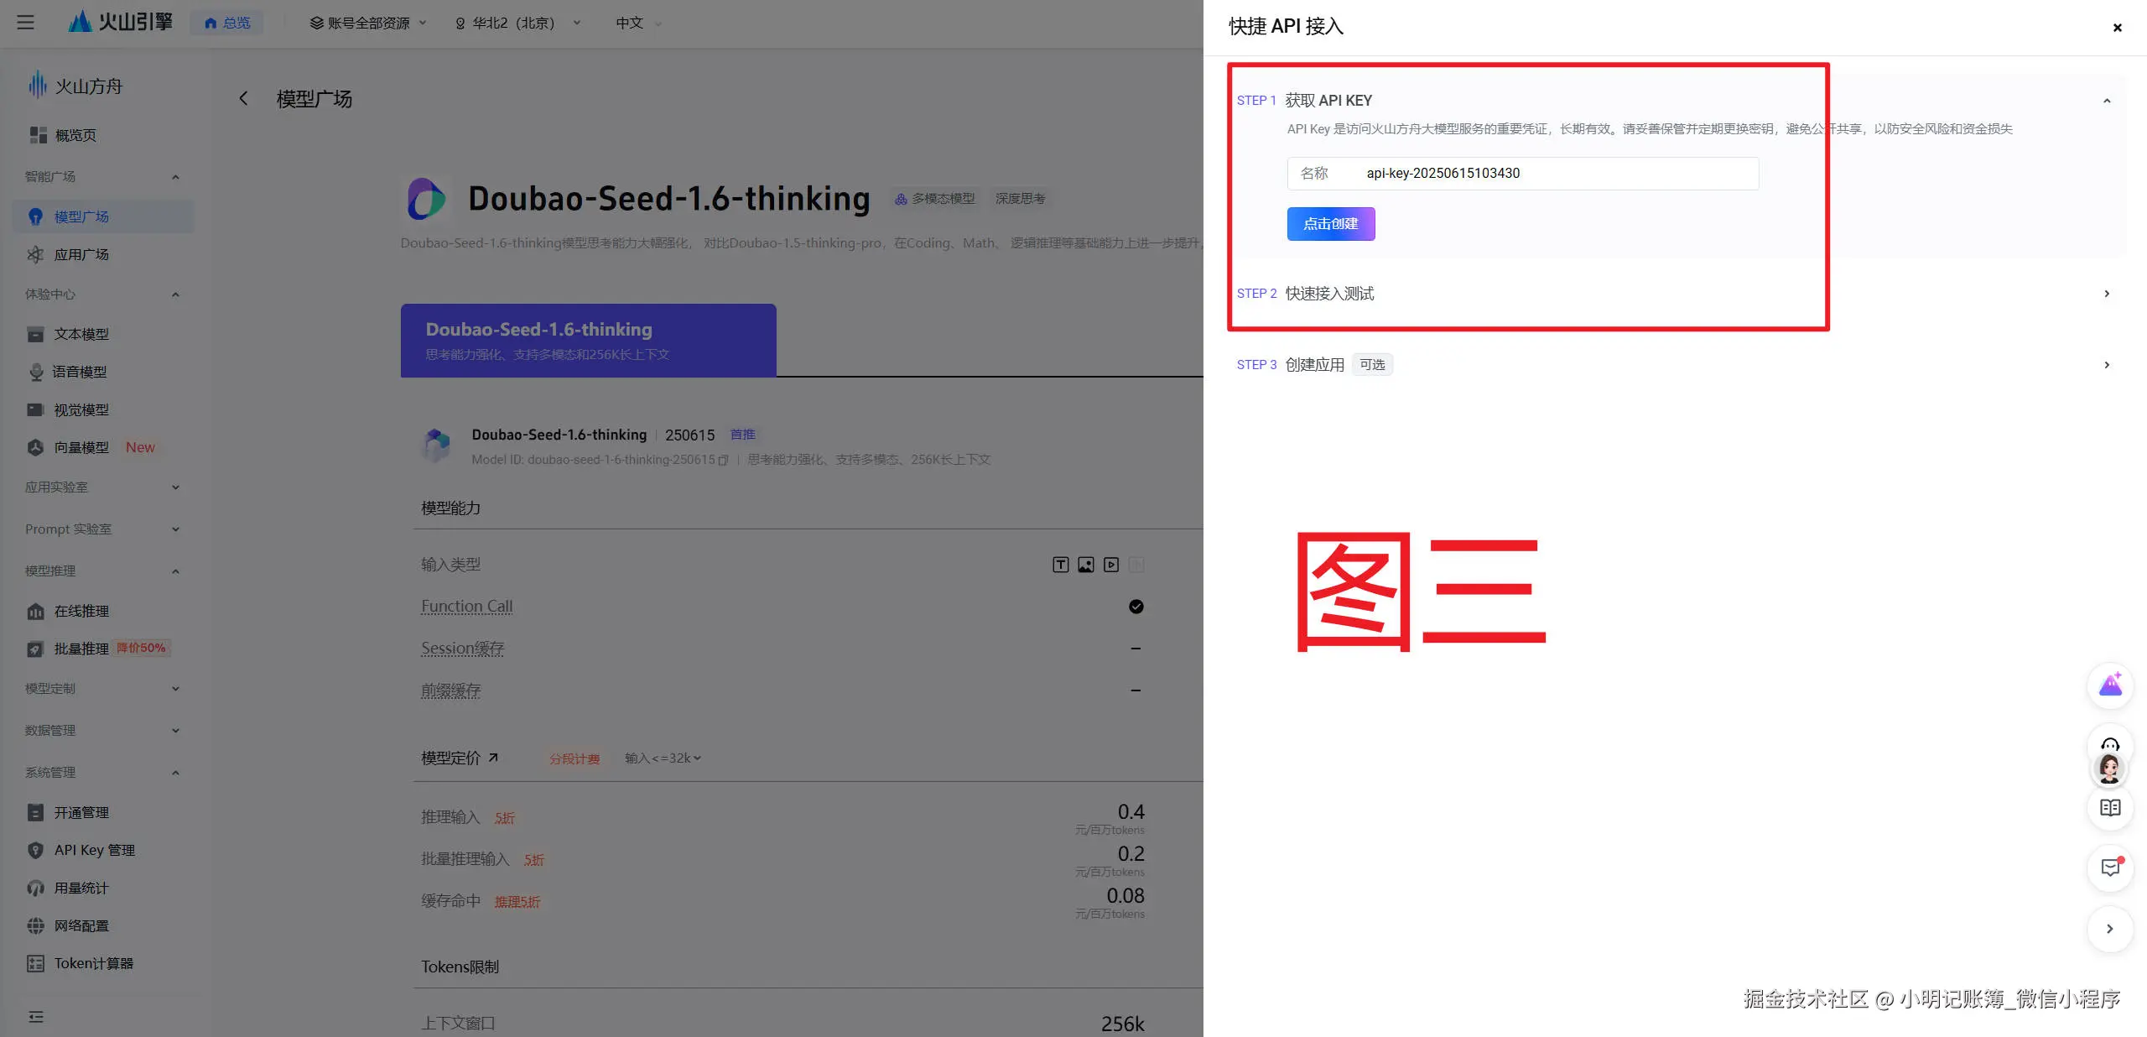Click the back arrow beside 模型广场
Screen dimensions: 2147x1037
(x=243, y=99)
